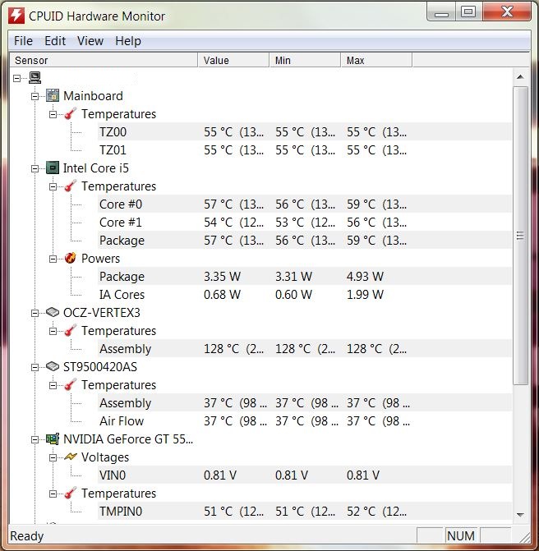Click the ST9500420AS label

click(100, 366)
